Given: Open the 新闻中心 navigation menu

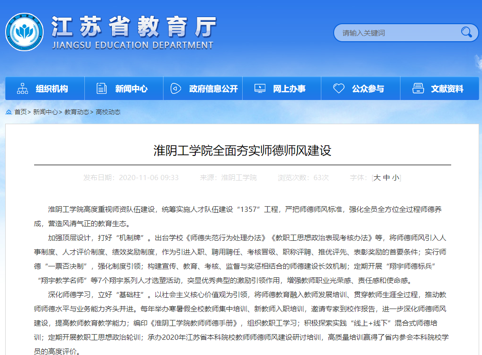Looking at the screenshot, I should point(131,89).
